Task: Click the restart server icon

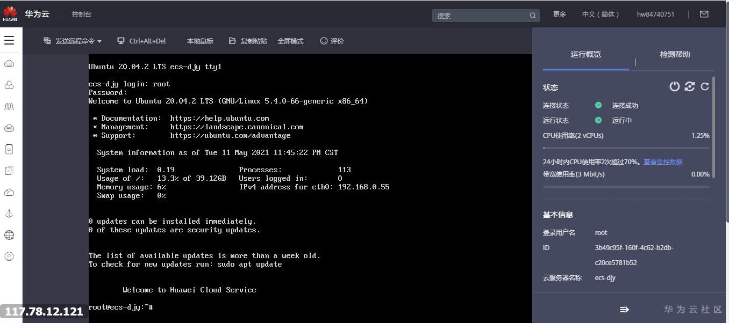Action: pos(690,86)
